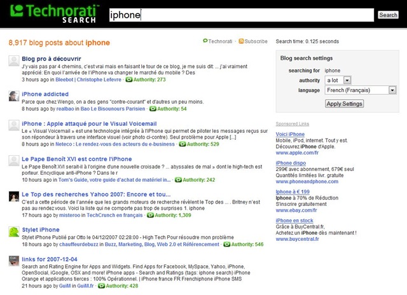Image resolution: width=407 pixels, height=295 pixels.
Task: Click the Search button
Action: point(388,15)
